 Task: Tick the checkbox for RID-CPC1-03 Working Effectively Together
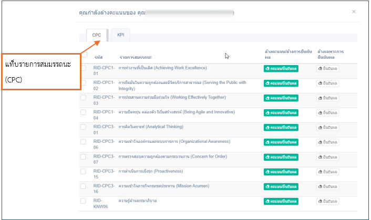[83, 97]
